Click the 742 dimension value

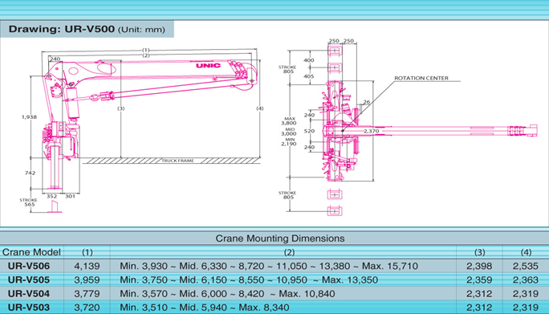tap(31, 173)
